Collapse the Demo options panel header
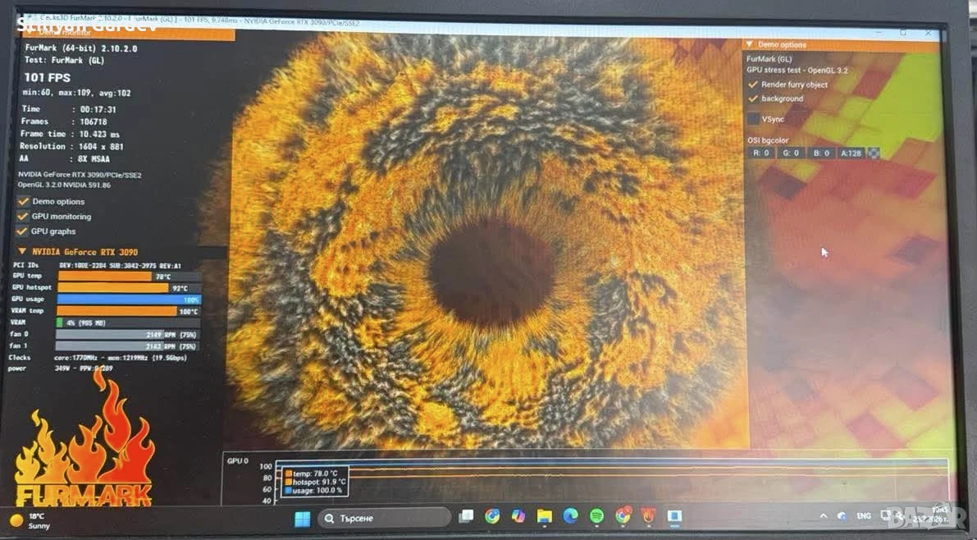Screen dimensions: 977x540 tap(750, 44)
